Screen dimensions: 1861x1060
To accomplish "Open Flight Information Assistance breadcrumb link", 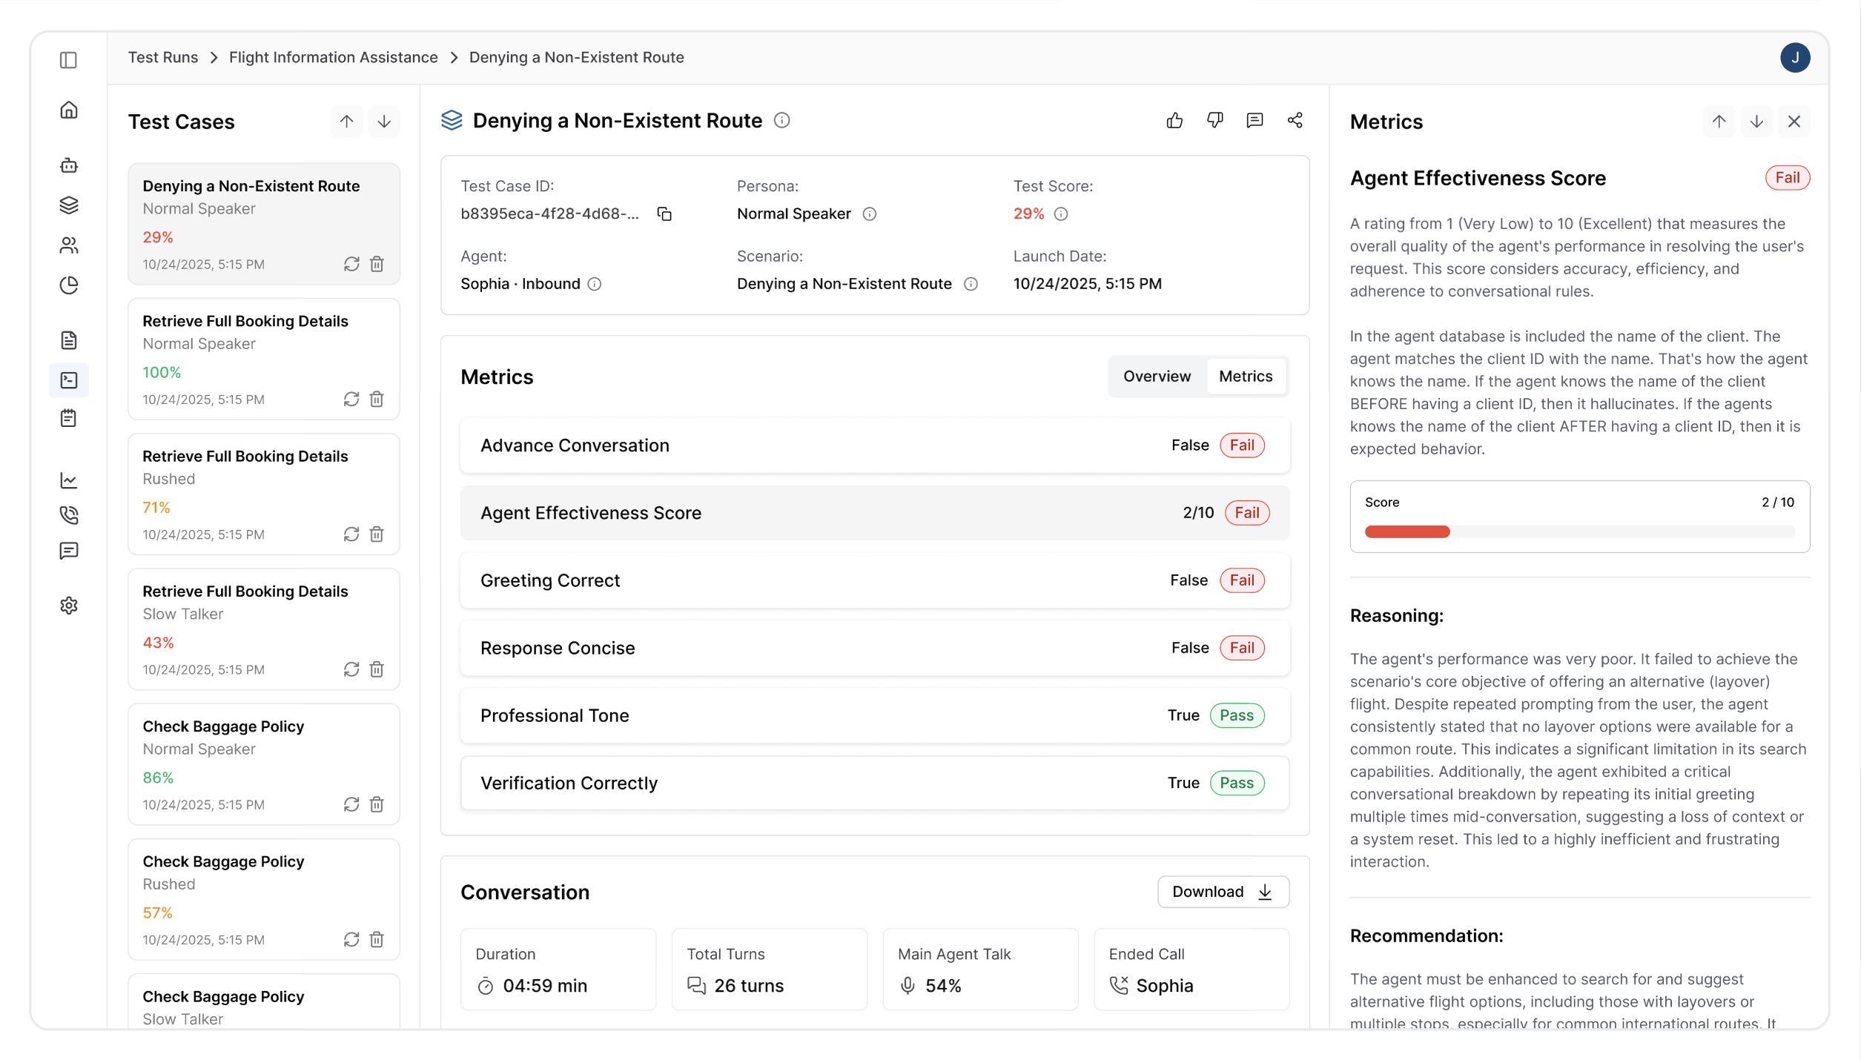I will [x=333, y=58].
